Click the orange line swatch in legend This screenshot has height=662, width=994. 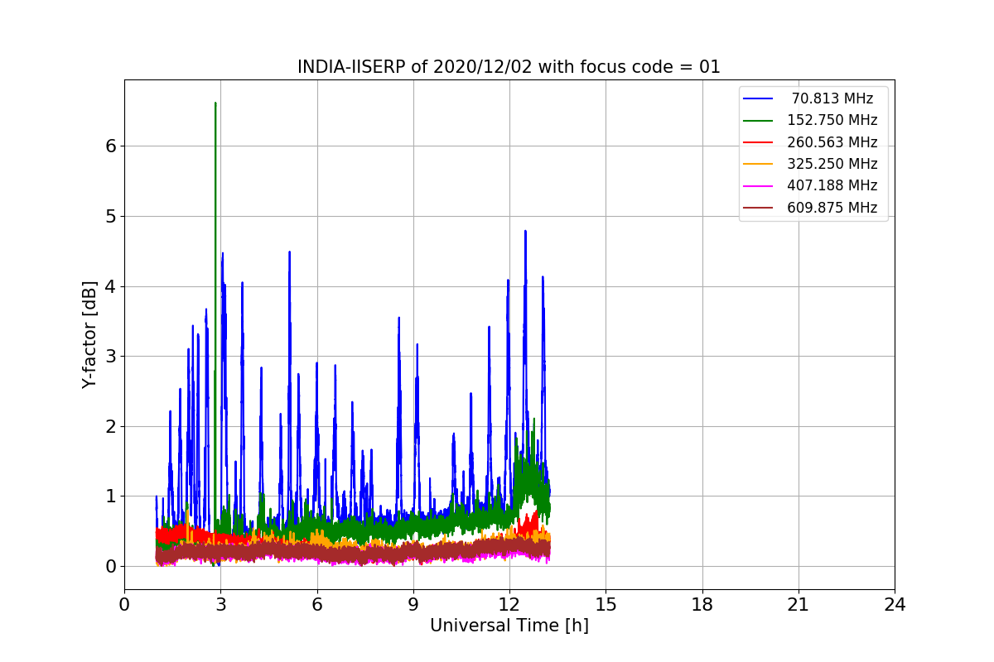tap(759, 164)
